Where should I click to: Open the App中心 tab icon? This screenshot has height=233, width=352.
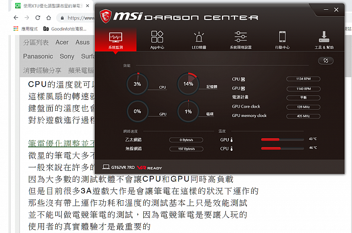point(157,37)
